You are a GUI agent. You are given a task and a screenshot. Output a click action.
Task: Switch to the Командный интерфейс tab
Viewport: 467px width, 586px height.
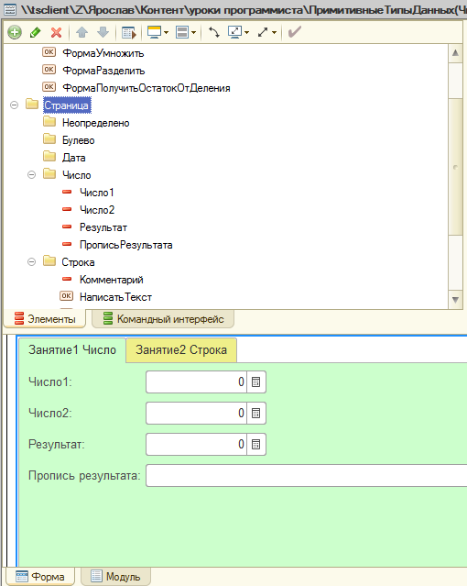click(163, 319)
